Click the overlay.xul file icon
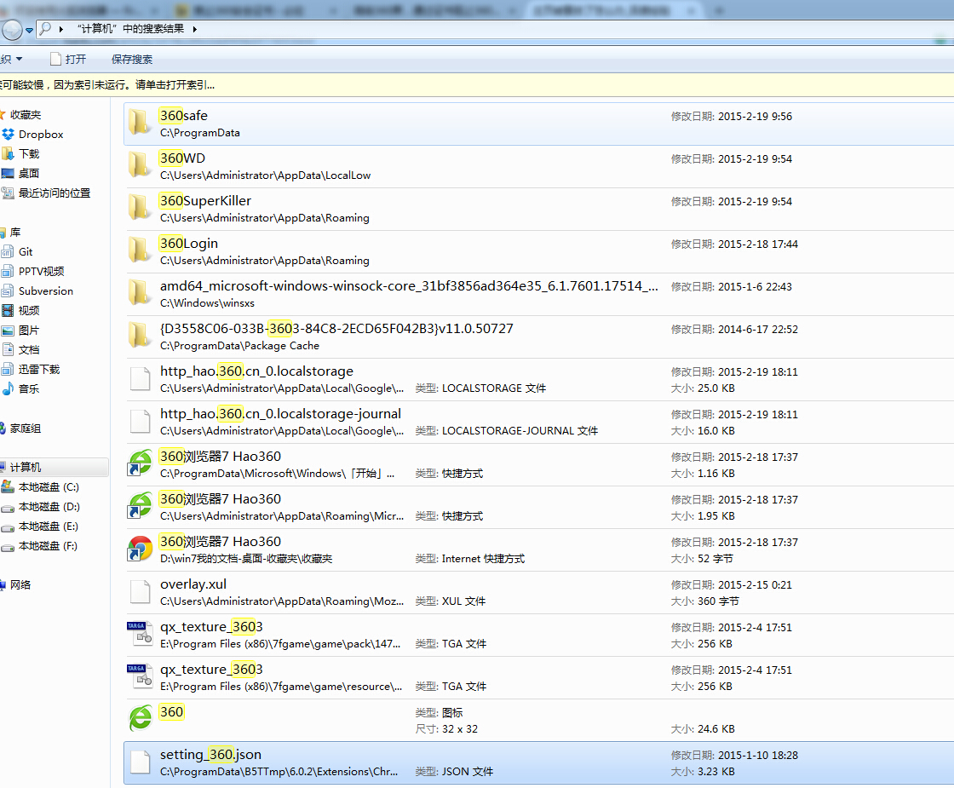Image resolution: width=954 pixels, height=788 pixels. [x=140, y=591]
